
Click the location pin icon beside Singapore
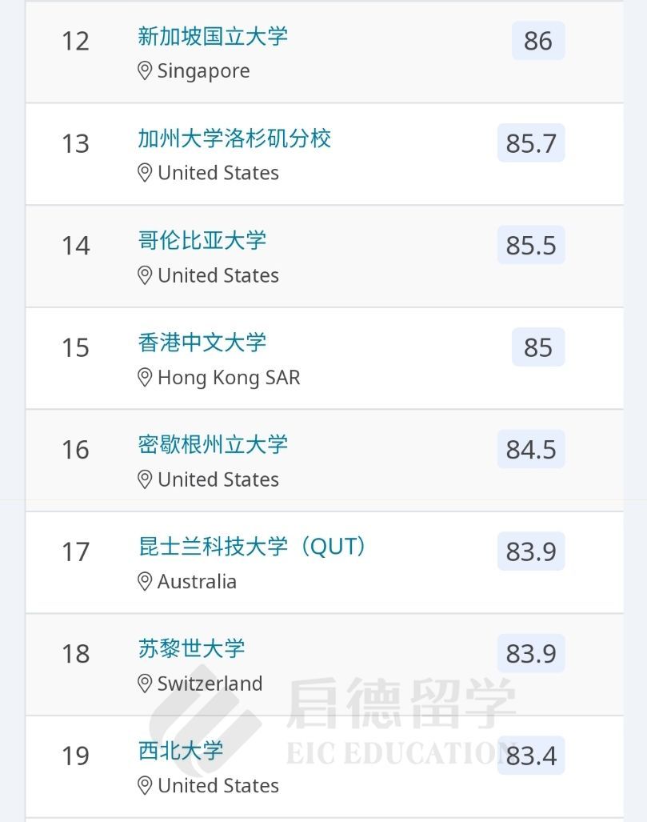(145, 71)
